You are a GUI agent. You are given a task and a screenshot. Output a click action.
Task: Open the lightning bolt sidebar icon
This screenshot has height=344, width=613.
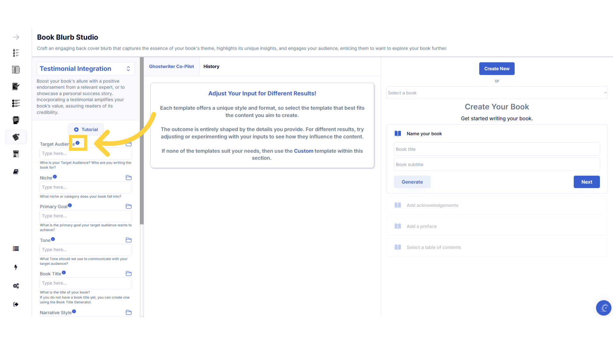(x=16, y=267)
